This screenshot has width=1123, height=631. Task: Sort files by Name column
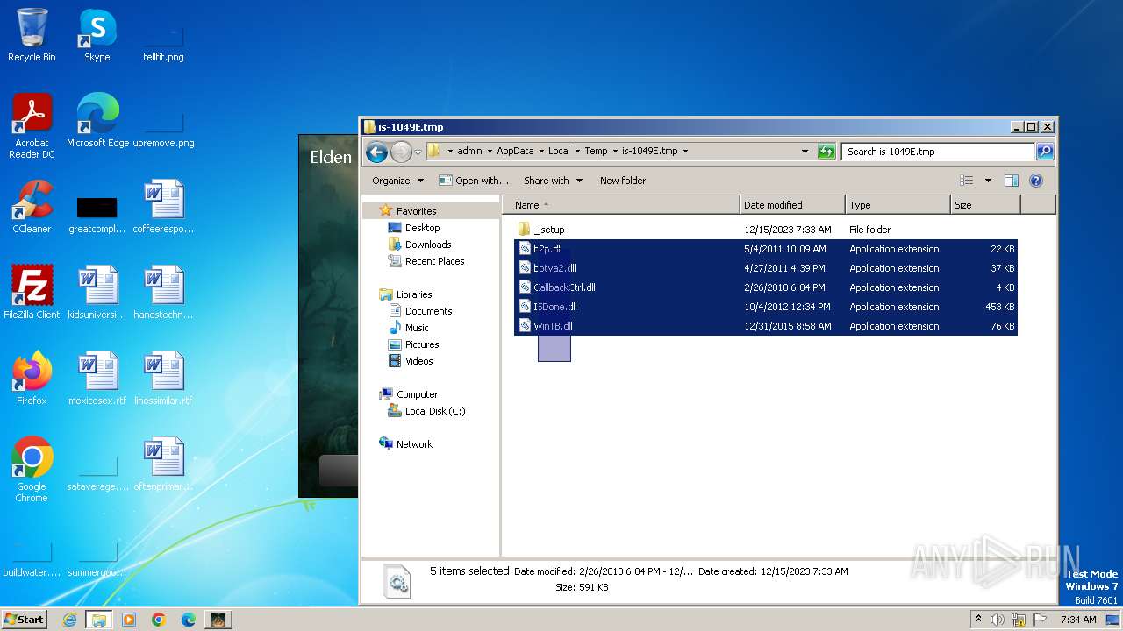tap(621, 205)
